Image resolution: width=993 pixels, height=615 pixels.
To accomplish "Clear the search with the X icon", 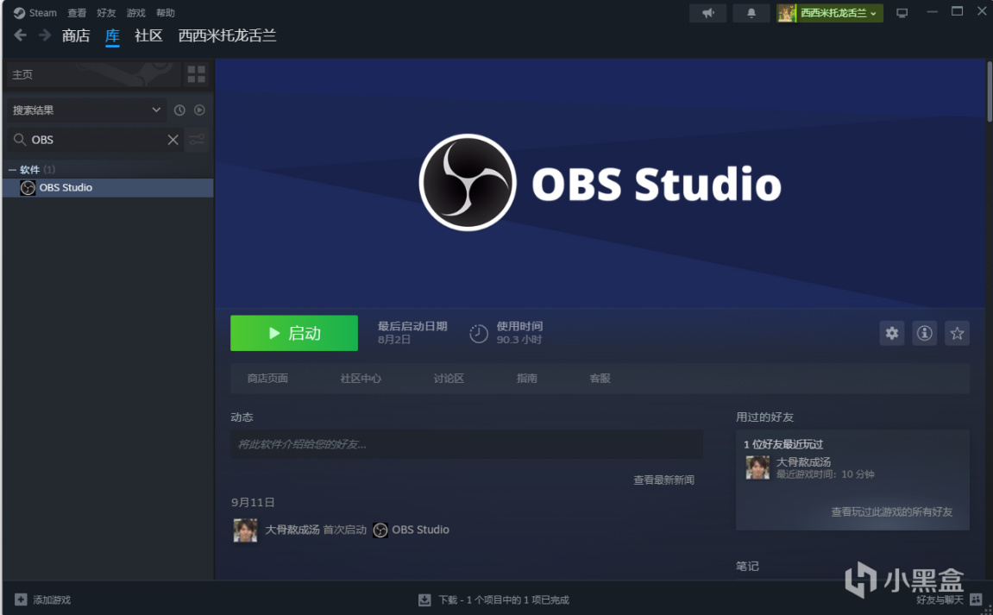I will [173, 140].
